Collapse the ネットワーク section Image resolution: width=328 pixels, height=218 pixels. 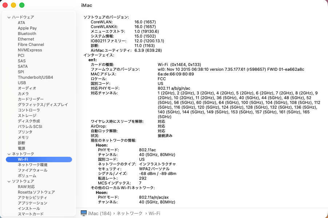9,154
